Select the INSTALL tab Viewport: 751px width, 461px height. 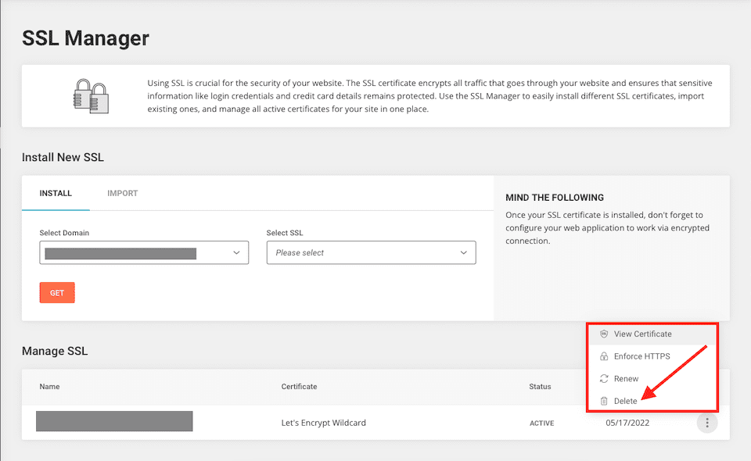(56, 193)
